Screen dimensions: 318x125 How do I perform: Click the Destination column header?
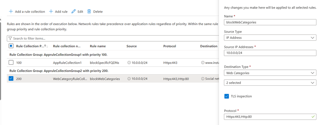(209, 46)
